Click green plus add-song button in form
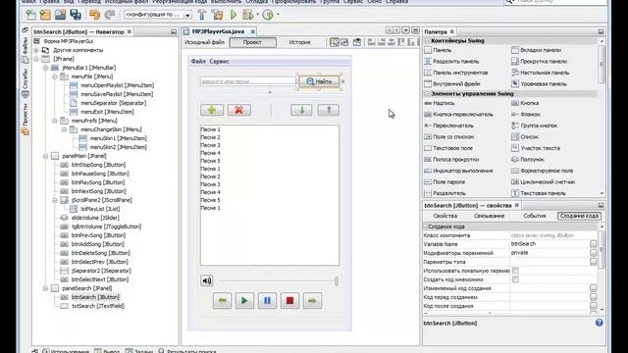The height and width of the screenshot is (353, 628). pos(212,110)
